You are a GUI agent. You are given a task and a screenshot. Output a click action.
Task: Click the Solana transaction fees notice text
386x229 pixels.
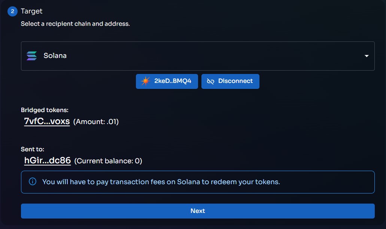pos(161,182)
